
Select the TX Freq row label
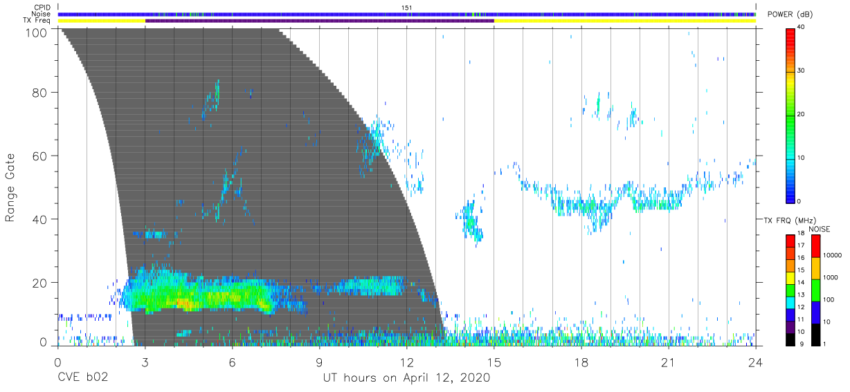38,20
